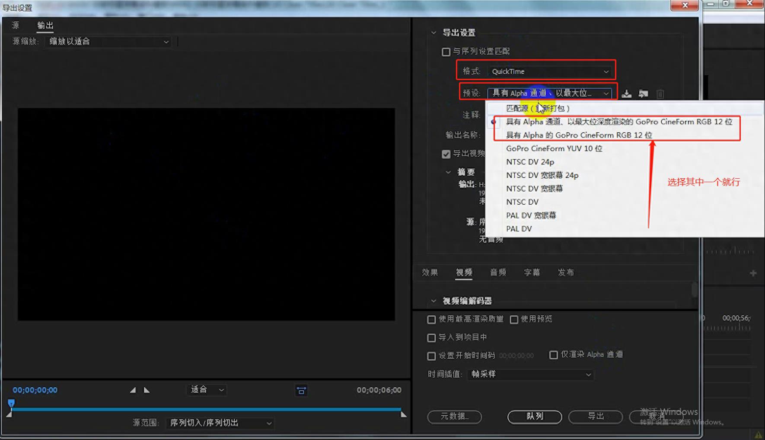The height and width of the screenshot is (440, 765).
Task: Collapse the summary section
Action: [x=448, y=172]
